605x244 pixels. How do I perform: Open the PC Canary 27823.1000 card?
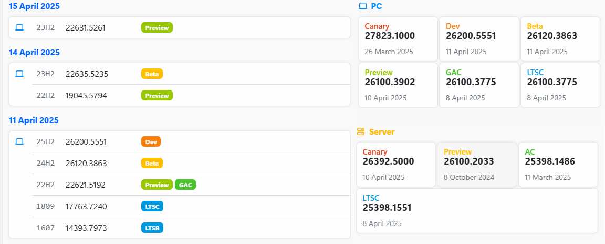[398, 38]
